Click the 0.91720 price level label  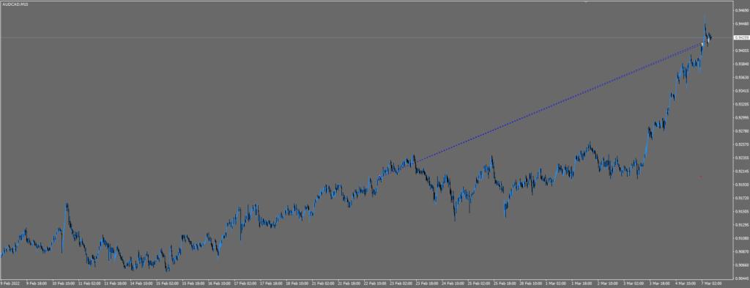pos(743,198)
